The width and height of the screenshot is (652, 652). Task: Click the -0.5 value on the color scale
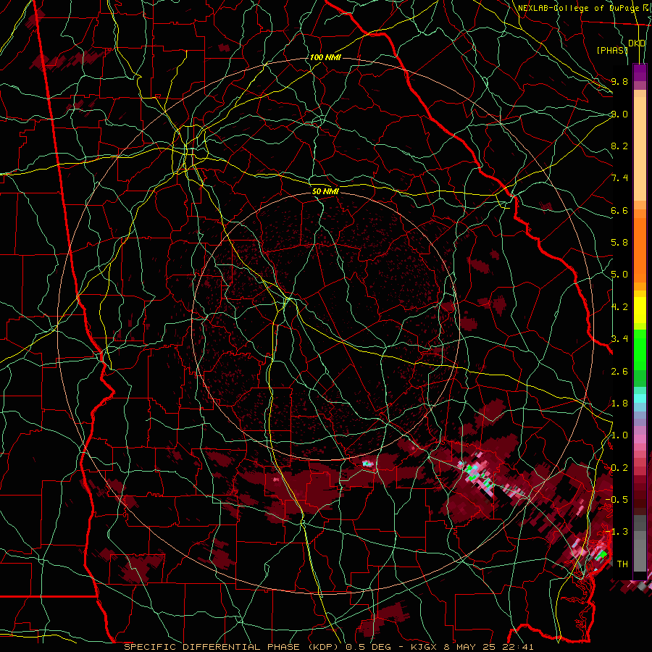pyautogui.click(x=618, y=500)
